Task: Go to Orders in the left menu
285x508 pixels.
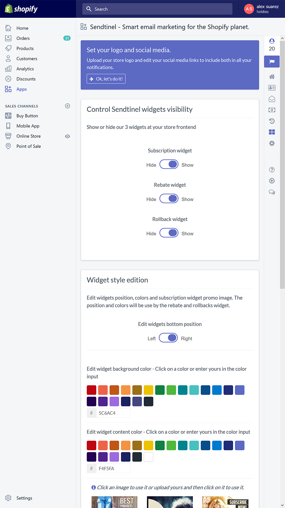Action: click(x=23, y=38)
